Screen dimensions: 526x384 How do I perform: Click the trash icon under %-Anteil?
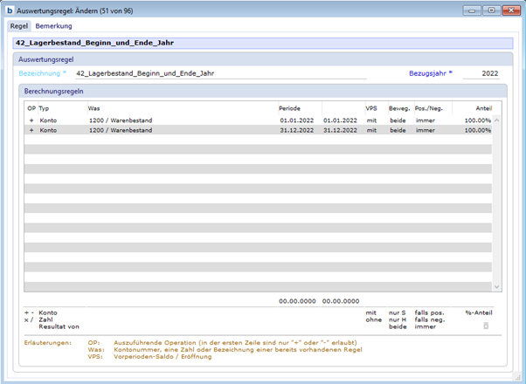(475, 326)
